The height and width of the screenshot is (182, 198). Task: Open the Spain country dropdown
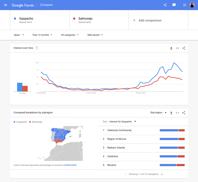(19, 35)
